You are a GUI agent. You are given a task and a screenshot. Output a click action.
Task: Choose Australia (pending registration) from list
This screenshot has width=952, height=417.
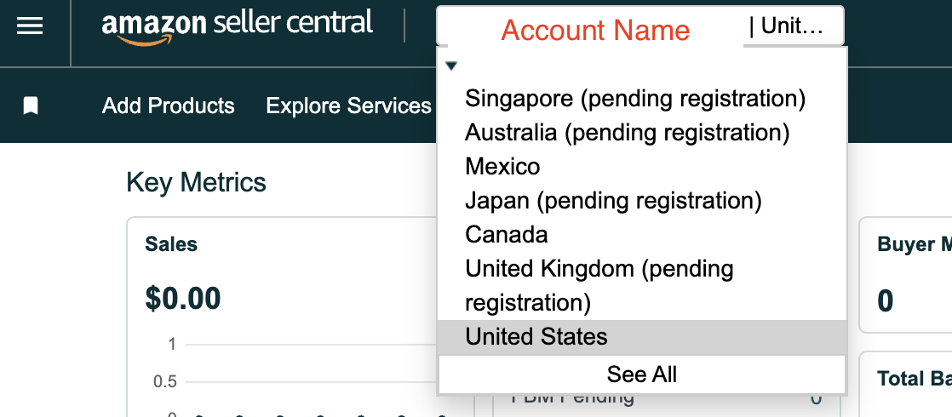(x=627, y=133)
